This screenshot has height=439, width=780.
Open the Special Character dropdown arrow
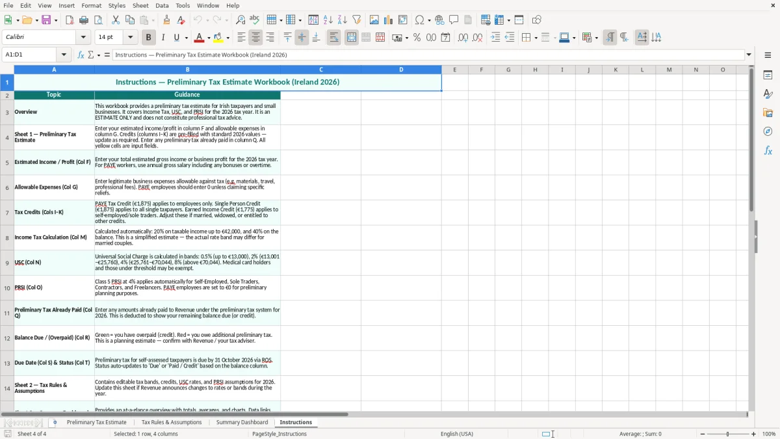(428, 20)
